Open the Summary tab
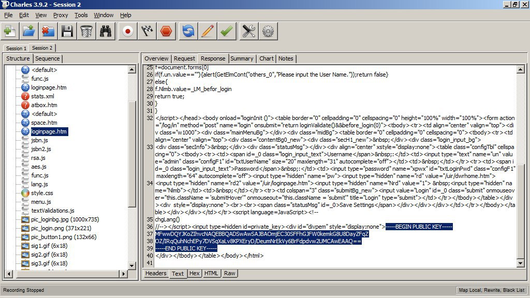The width and height of the screenshot is (530, 298). 242,58
